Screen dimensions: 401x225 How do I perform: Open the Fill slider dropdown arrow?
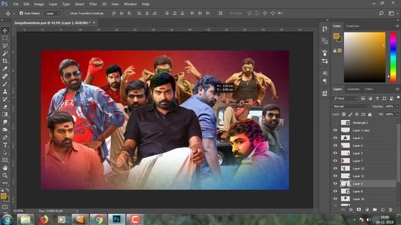(397, 114)
